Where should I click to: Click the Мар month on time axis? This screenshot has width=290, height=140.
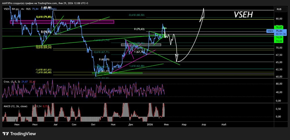click(184, 124)
